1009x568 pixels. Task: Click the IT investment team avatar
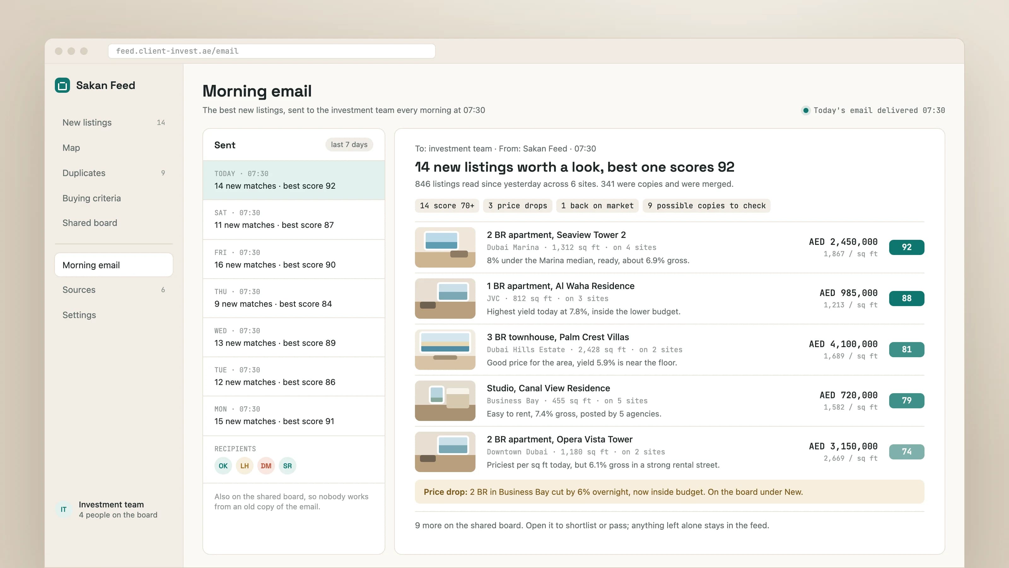tap(63, 510)
